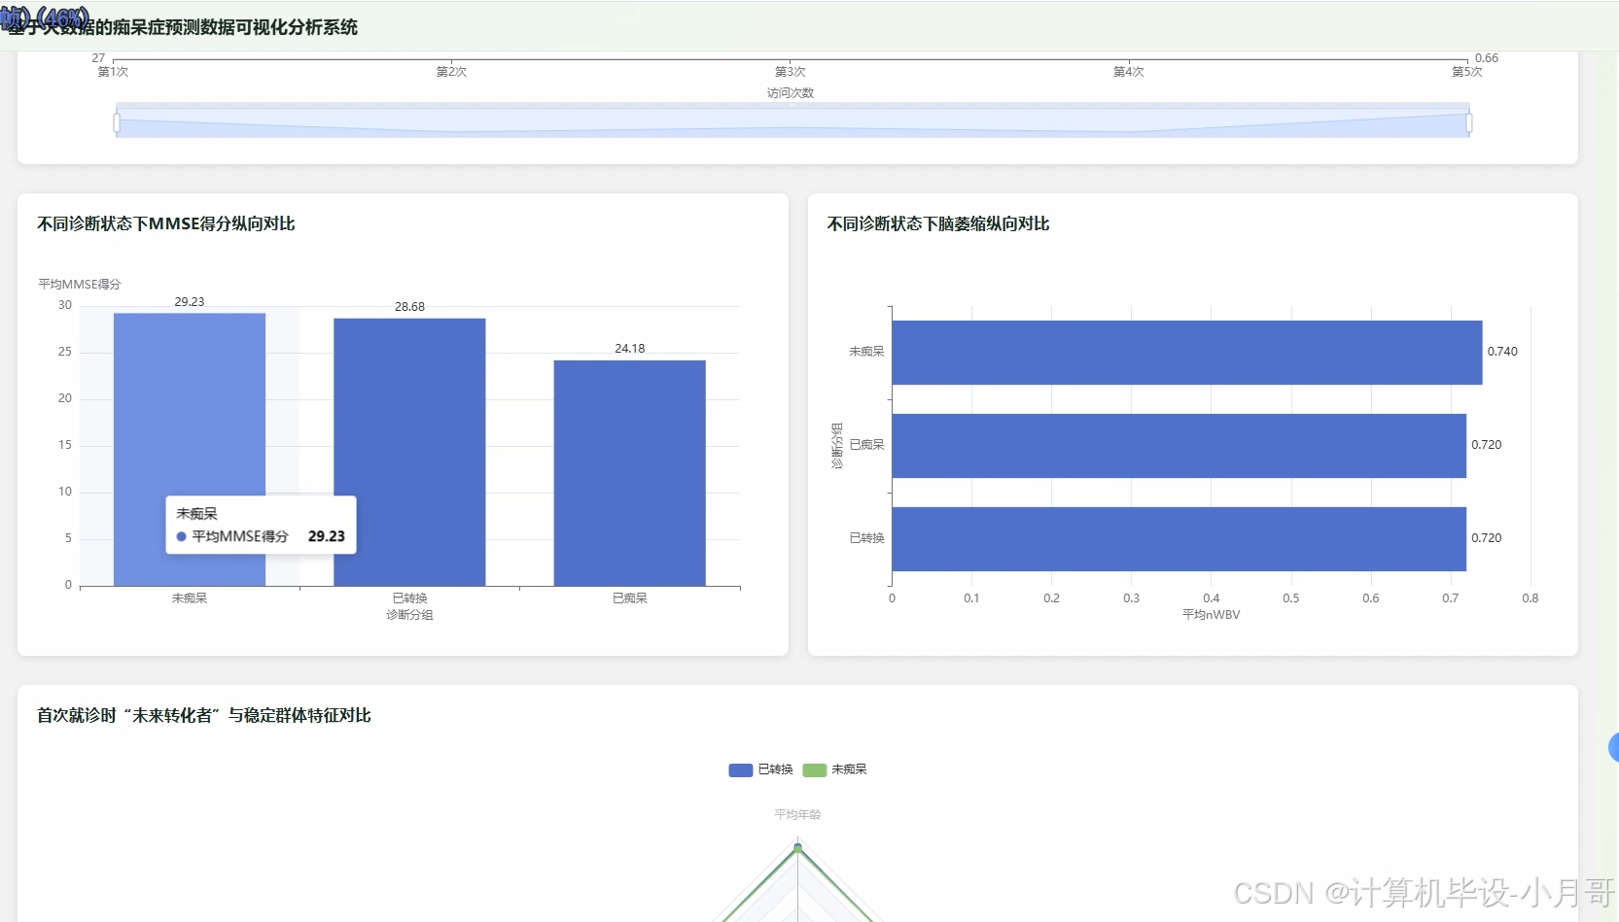The width and height of the screenshot is (1619, 922).
Task: Click the 已痴呆 horizontal bar in the nWBV chart
Action: point(1179,446)
